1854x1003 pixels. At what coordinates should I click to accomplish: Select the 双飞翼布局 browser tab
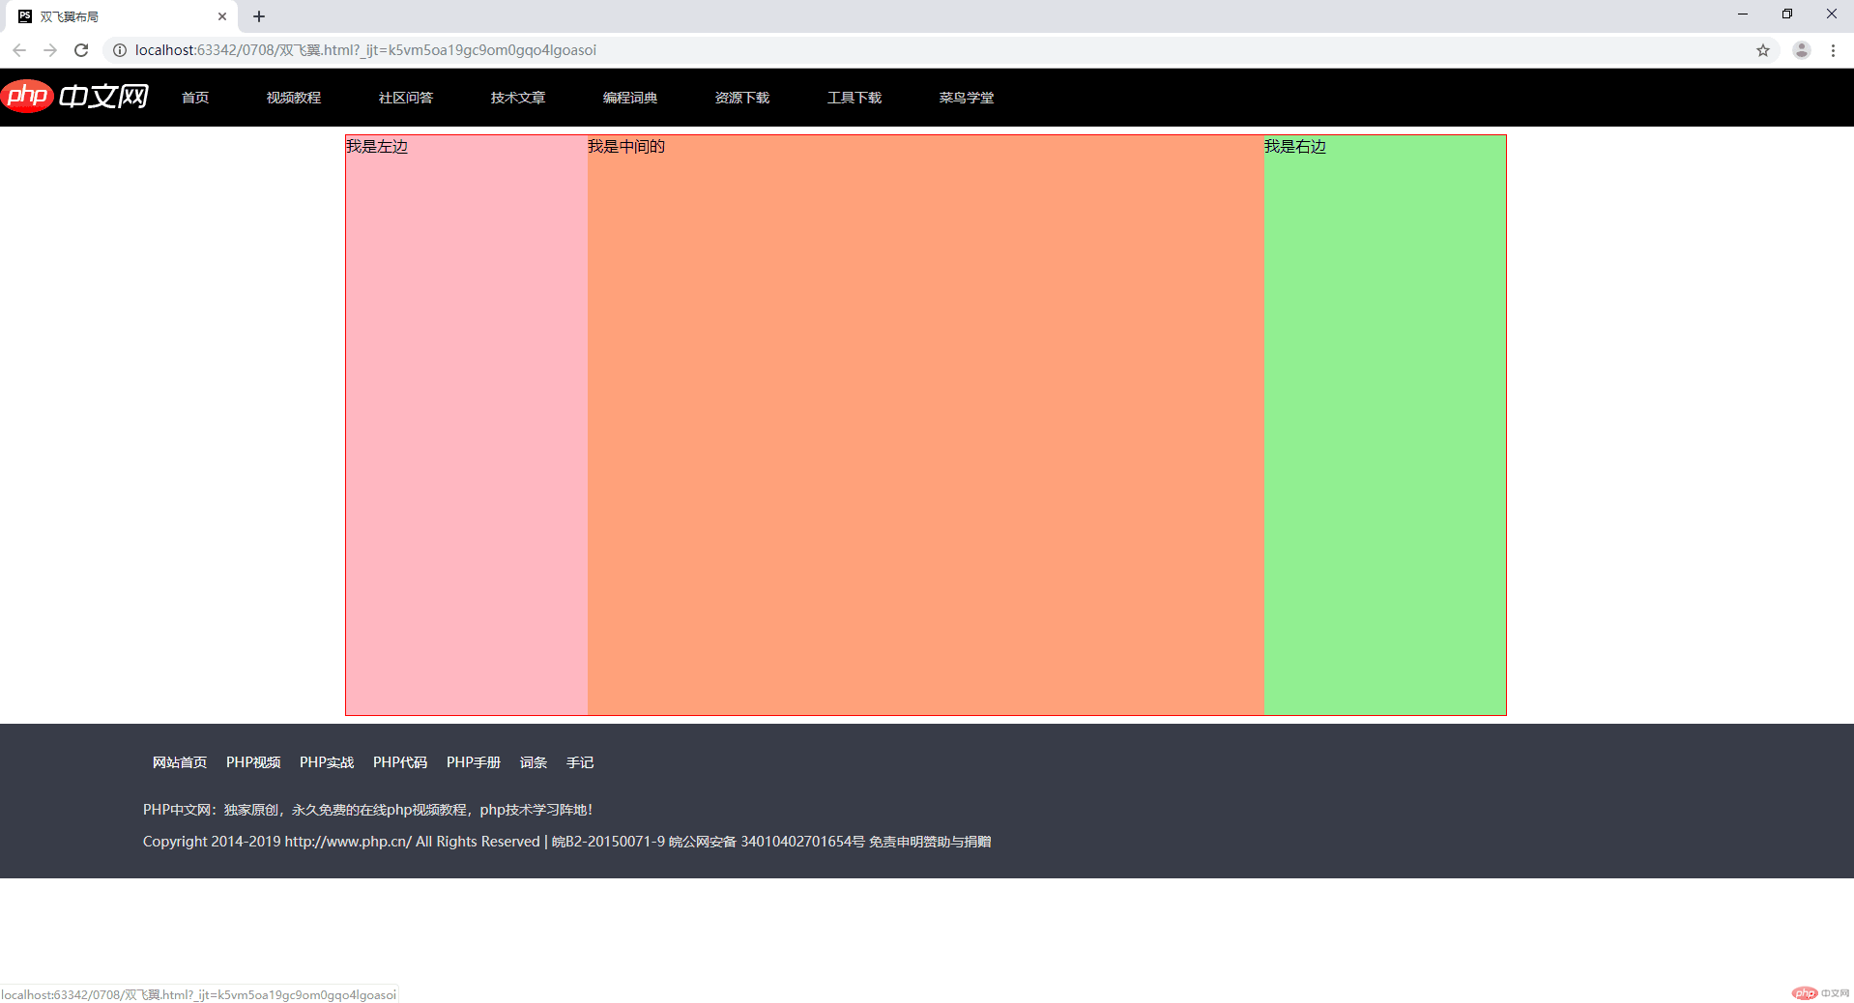point(120,16)
